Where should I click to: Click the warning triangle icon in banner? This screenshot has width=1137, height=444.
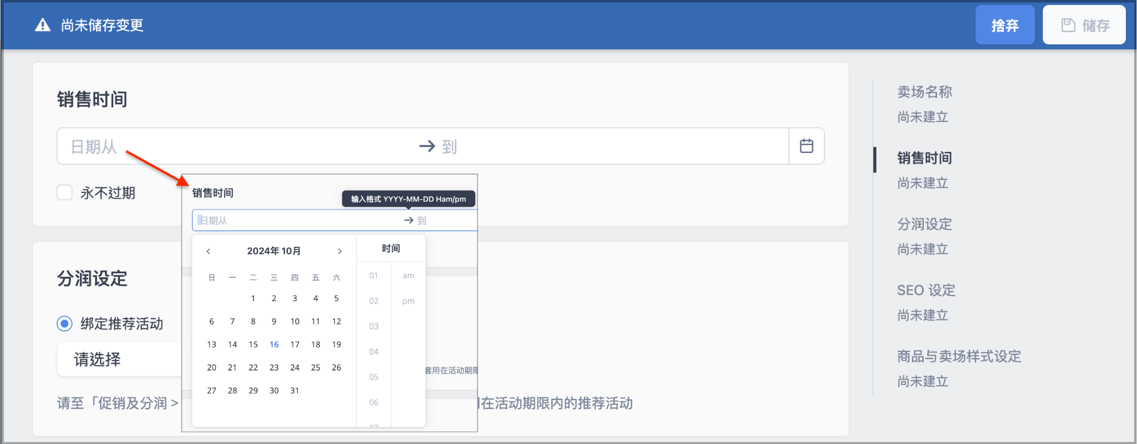pos(43,25)
